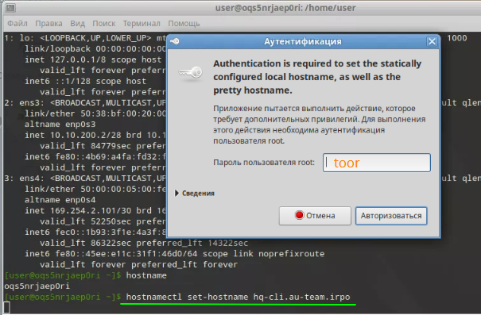The image size is (481, 315).
Task: Open the Вид menu
Action: [77, 23]
